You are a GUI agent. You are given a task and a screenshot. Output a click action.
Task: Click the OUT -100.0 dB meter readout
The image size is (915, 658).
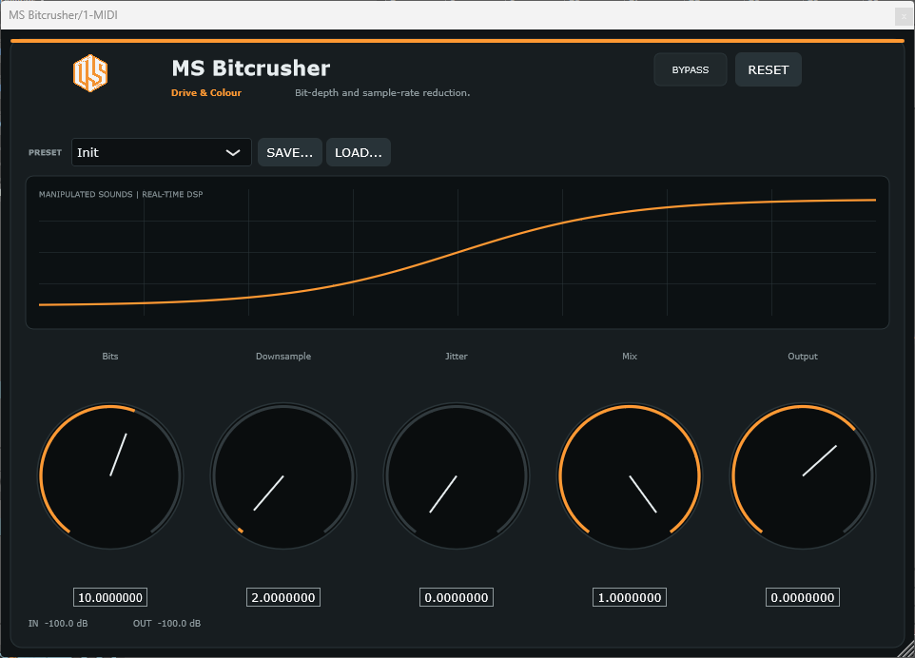click(166, 624)
